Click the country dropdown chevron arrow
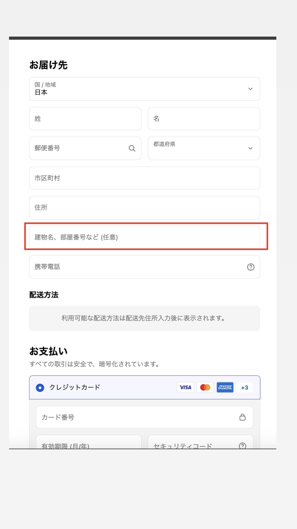Viewport: 297px width, 529px height. point(250,89)
